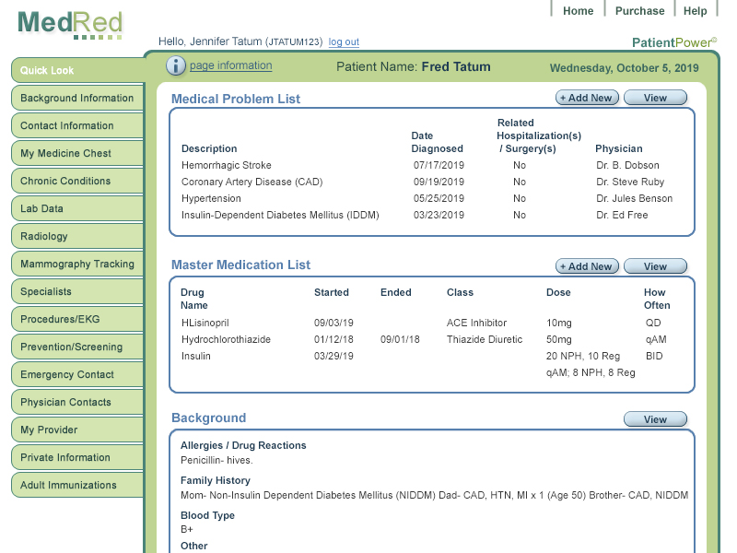
Task: View the Background section
Action: click(655, 419)
